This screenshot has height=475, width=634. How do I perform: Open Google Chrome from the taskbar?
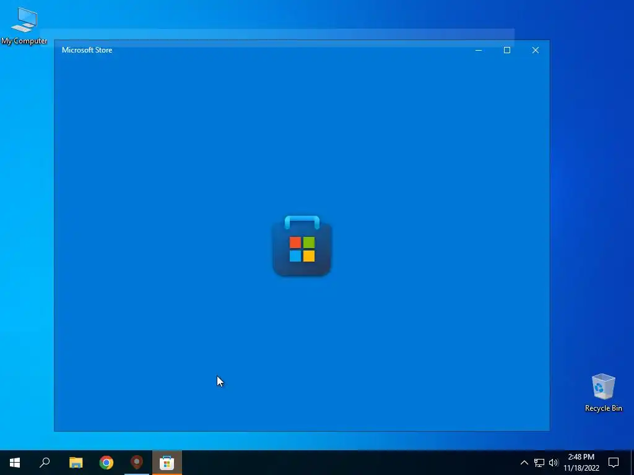tap(106, 463)
